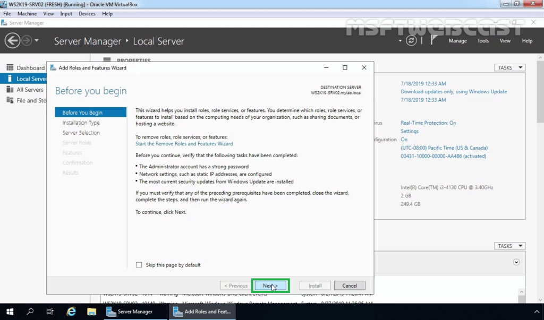Minimize the Add Roles and Features Wizard
The height and width of the screenshot is (320, 544).
pos(326,67)
